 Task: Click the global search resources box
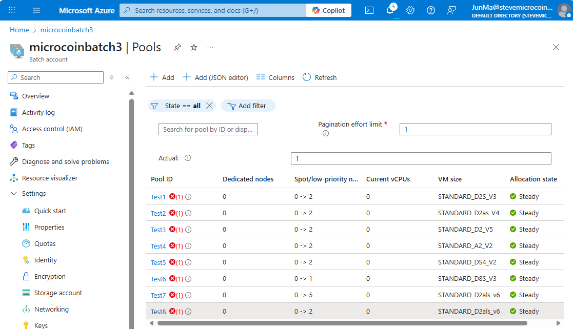coord(213,10)
